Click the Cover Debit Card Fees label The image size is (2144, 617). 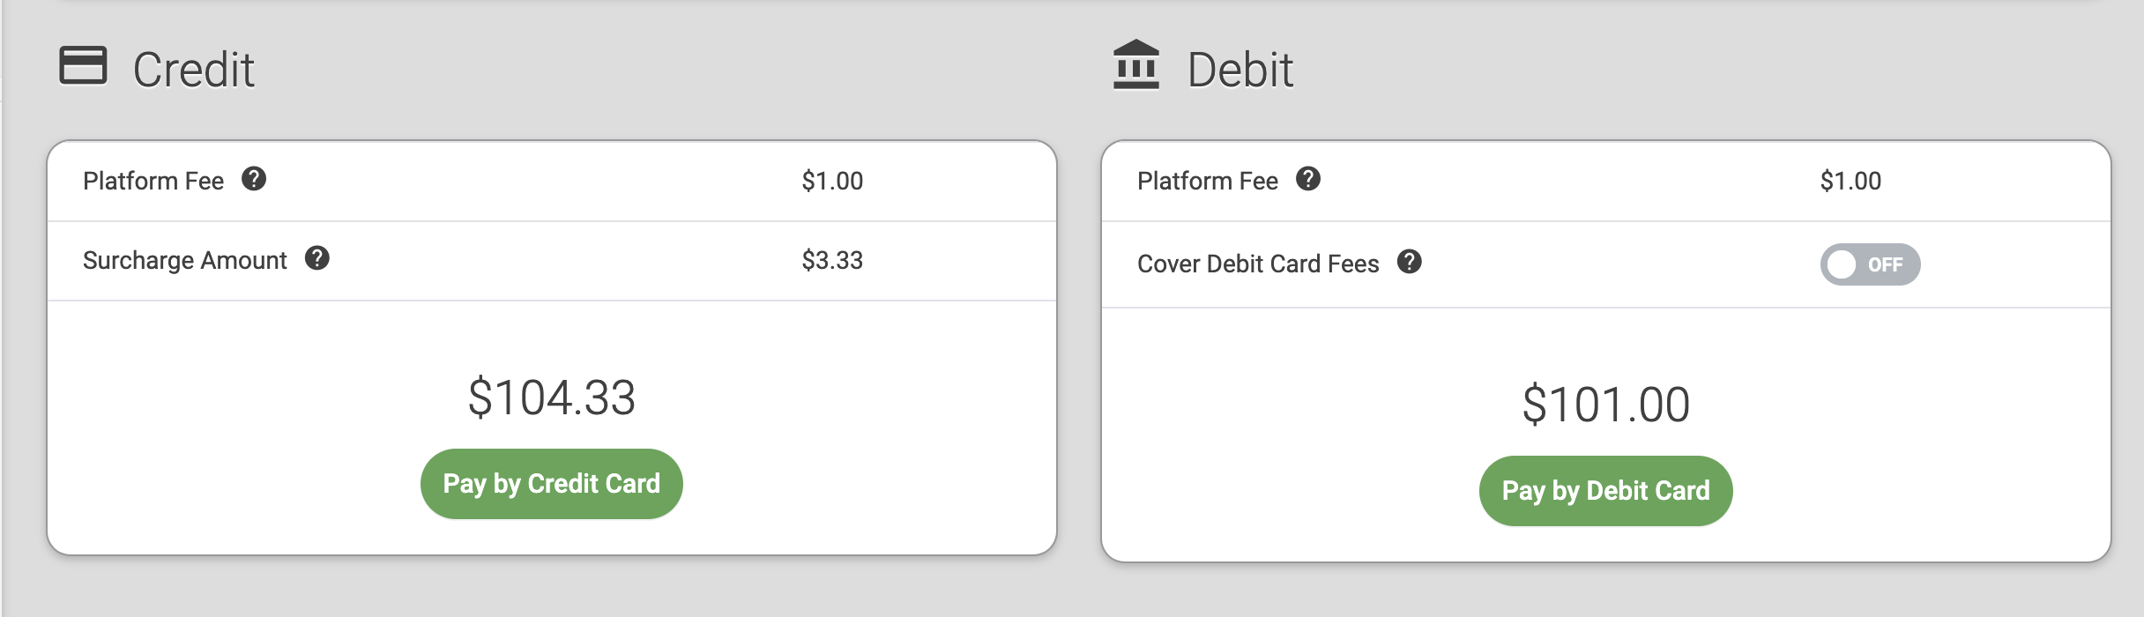[1258, 264]
